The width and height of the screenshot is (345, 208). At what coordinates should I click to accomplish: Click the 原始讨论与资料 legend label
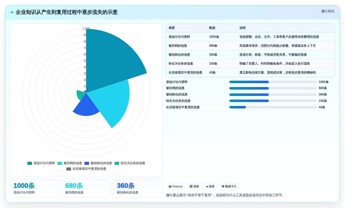(x=44, y=163)
